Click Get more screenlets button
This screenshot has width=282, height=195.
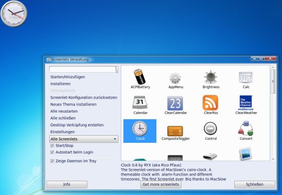161,184
